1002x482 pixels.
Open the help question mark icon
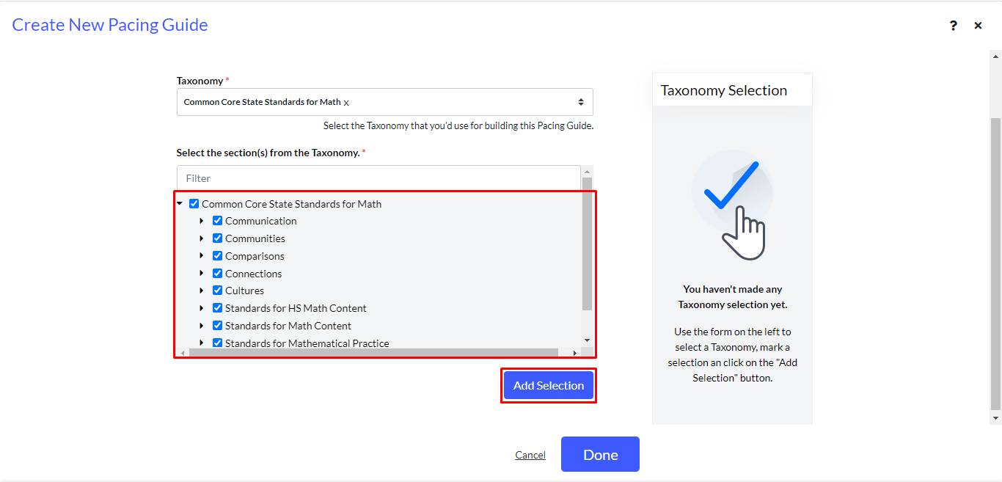click(x=953, y=26)
